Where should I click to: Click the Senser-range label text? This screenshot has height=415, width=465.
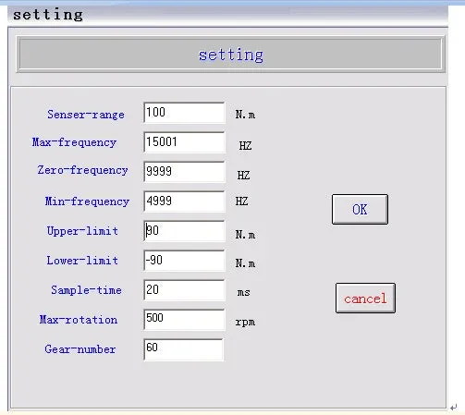pyautogui.click(x=86, y=115)
